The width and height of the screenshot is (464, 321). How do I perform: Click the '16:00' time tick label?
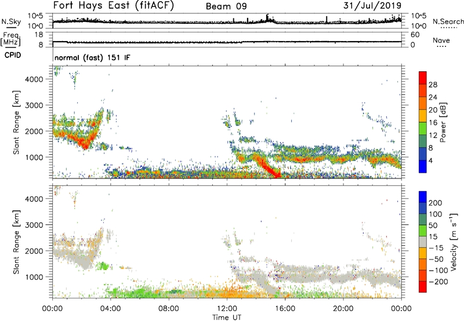[285, 309]
